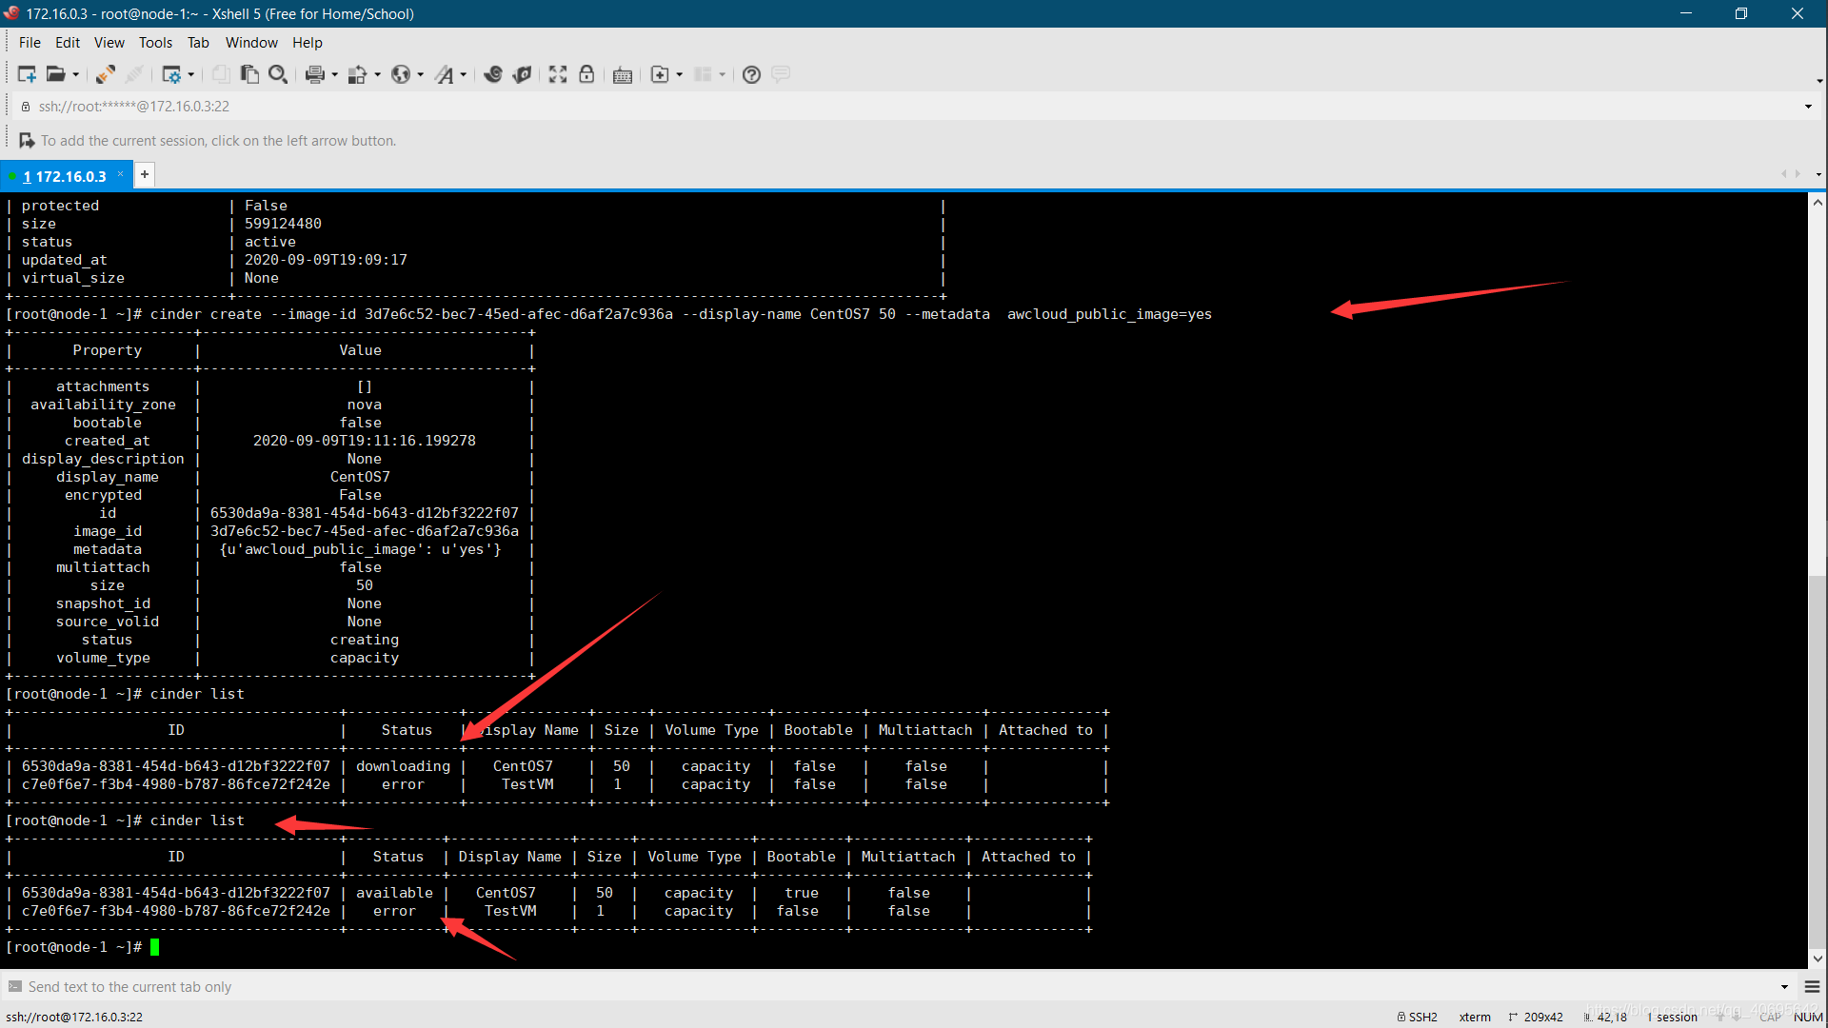Expand the color scheme dropdown arrow
Viewport: 1828px width, 1028px height.
pos(378,75)
